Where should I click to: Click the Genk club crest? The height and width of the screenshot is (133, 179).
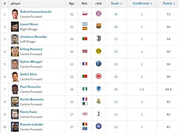pyautogui.click(x=98, y=89)
